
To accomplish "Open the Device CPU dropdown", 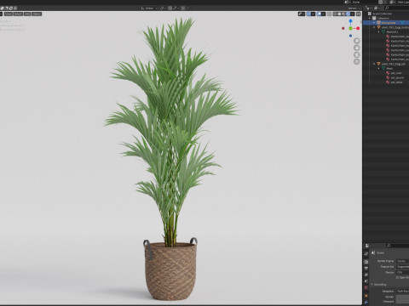I will click(402, 272).
